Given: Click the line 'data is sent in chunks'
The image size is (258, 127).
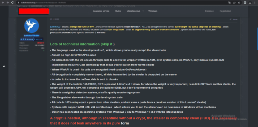Looking at the screenshot, I should tap(84, 79).
